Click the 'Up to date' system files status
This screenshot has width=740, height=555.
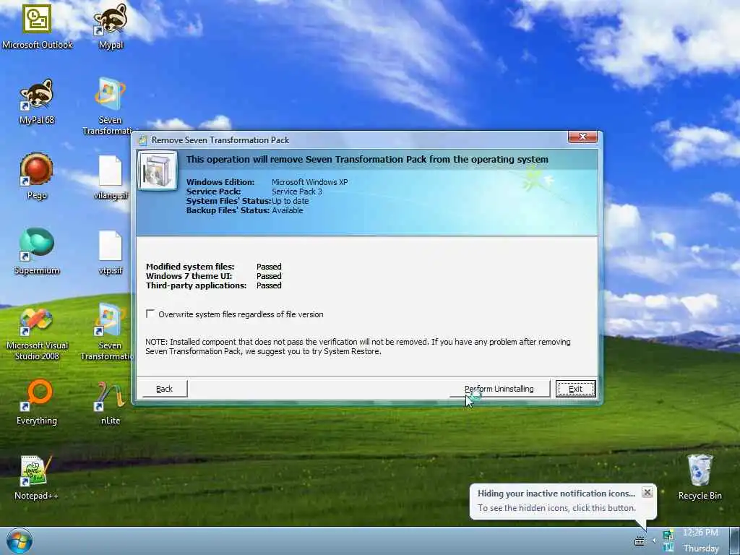tap(291, 201)
